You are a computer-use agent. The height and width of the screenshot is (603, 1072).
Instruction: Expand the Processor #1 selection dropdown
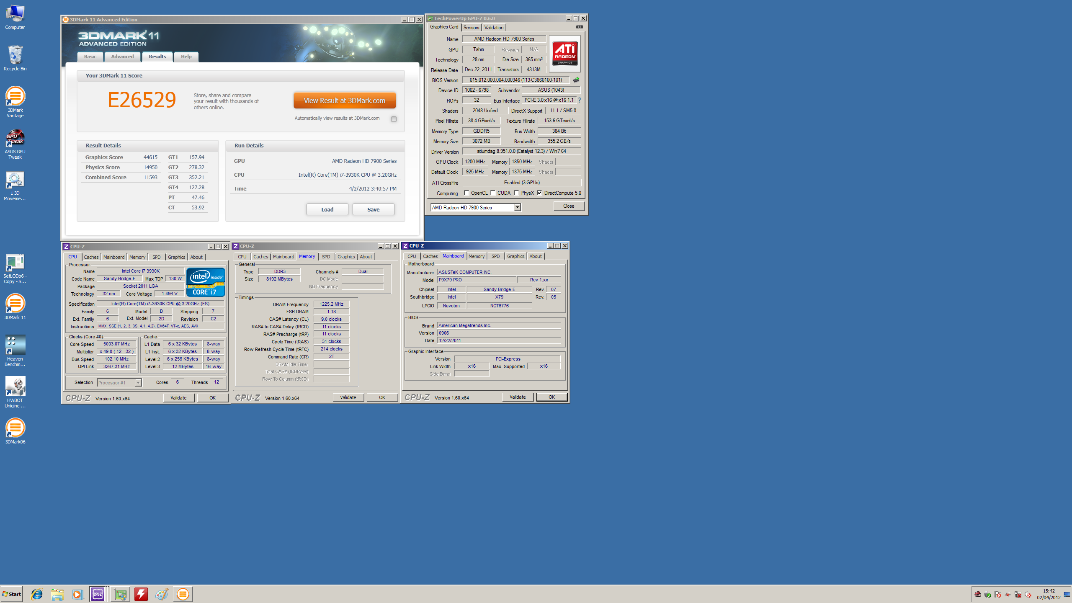[x=138, y=383]
